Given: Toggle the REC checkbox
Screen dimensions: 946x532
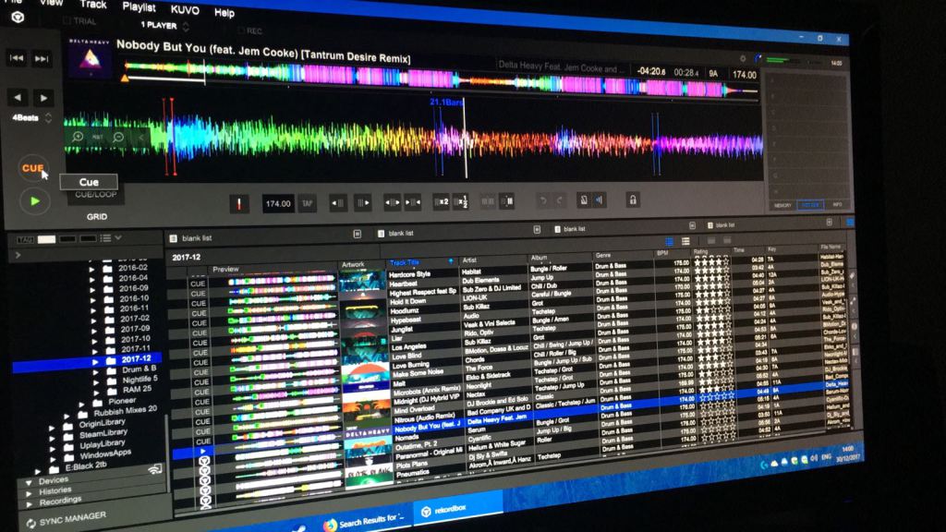Looking at the screenshot, I should click(x=241, y=30).
